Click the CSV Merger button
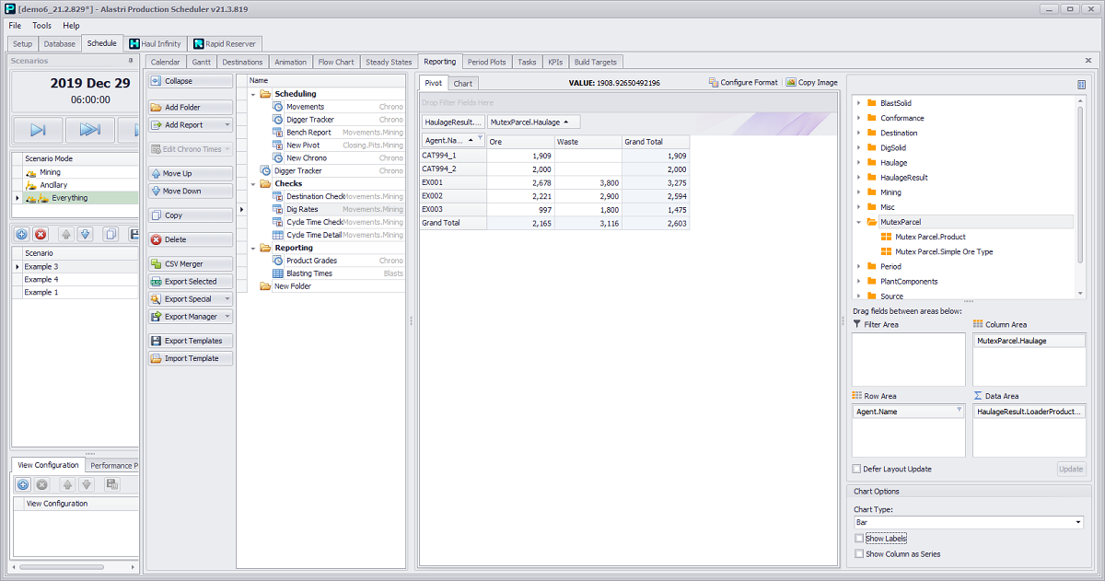 [190, 264]
